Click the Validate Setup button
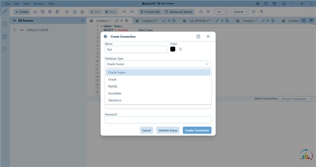Screen dimensions: 316x167 click(x=168, y=130)
